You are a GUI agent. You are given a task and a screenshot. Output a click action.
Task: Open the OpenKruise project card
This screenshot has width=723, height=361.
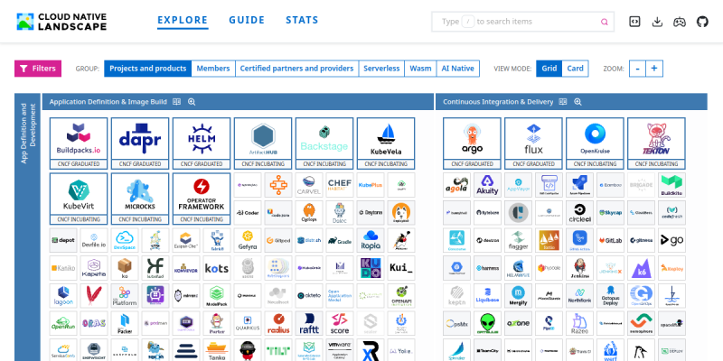(x=595, y=143)
